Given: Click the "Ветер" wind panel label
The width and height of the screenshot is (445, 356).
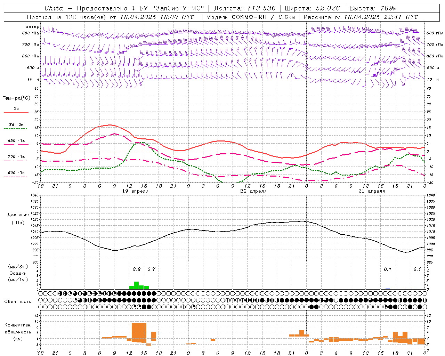Looking at the screenshot, I should coord(32,26).
